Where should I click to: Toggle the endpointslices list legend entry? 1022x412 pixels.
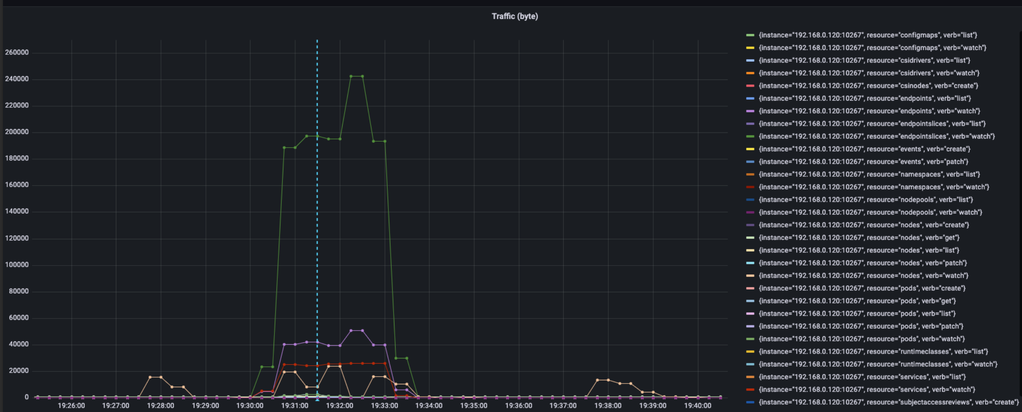[x=872, y=124]
